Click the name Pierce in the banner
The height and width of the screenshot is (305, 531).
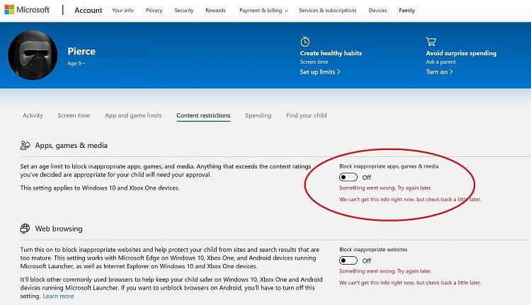(81, 51)
